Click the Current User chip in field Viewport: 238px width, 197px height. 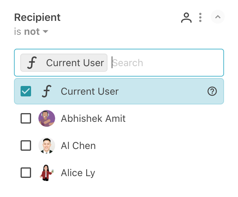[75, 63]
